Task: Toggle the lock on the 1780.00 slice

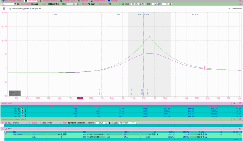Action: pos(25,114)
